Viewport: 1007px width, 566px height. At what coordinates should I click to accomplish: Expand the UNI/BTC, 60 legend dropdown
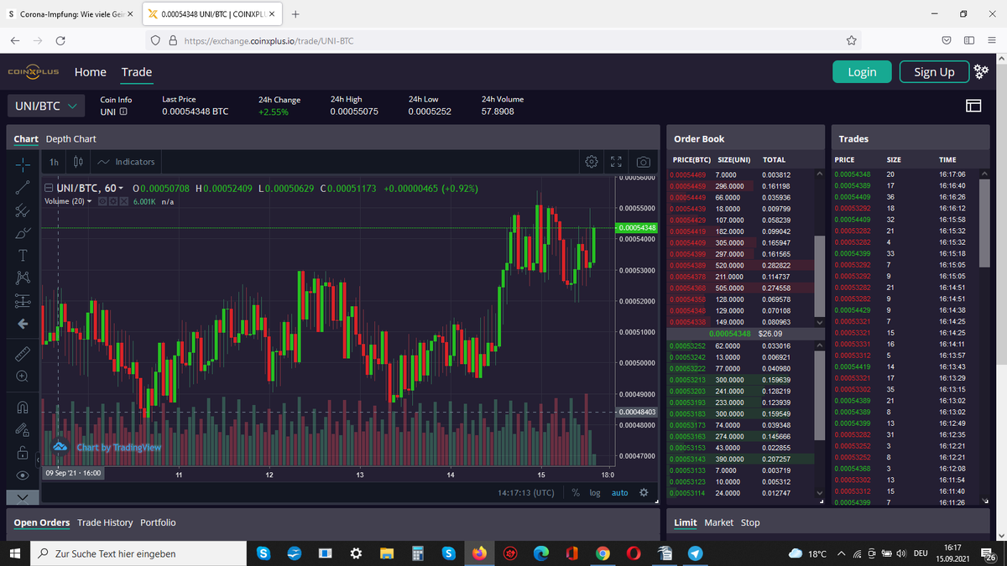pos(122,188)
